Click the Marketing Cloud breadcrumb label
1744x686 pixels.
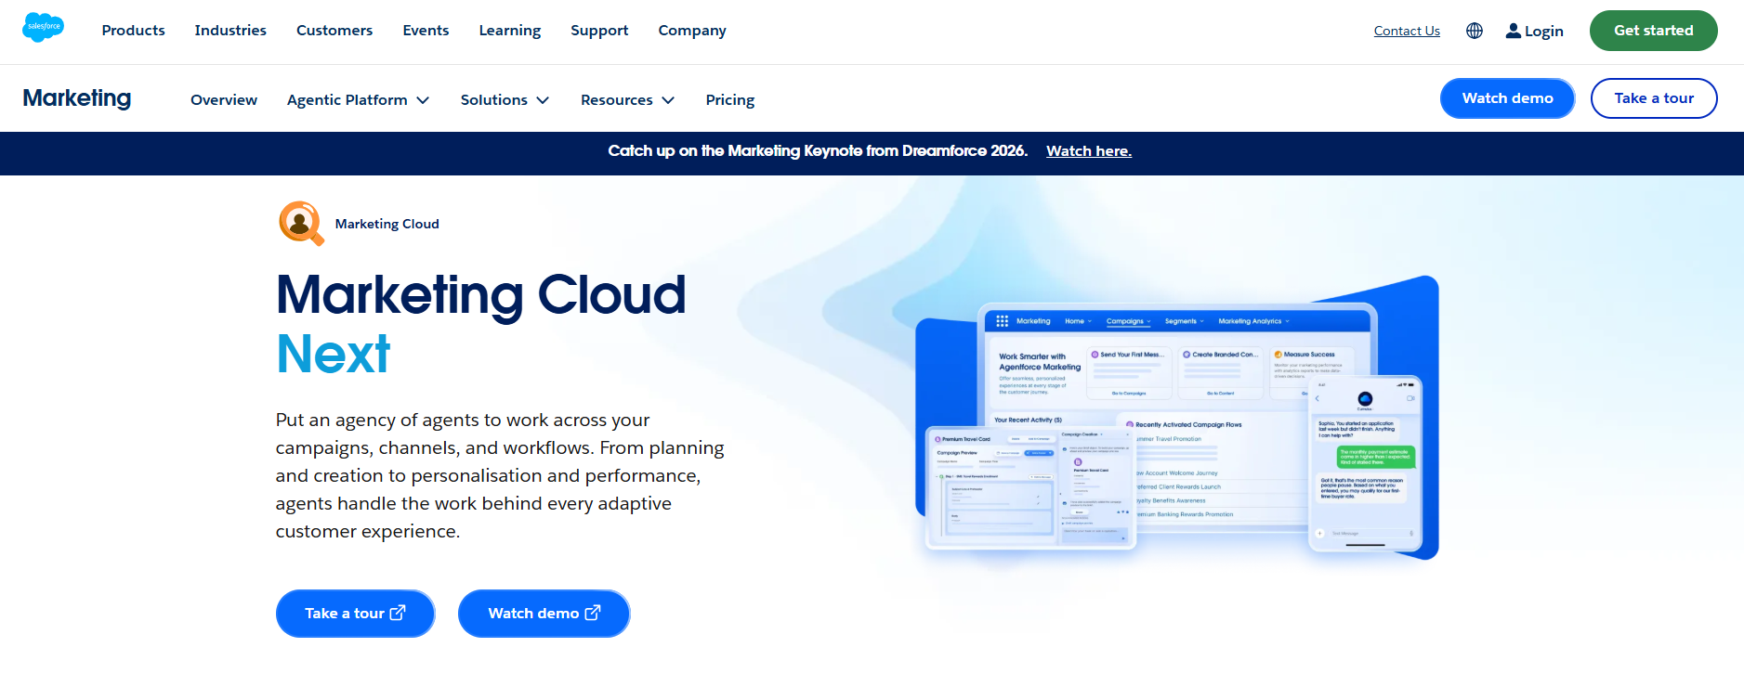(x=387, y=224)
